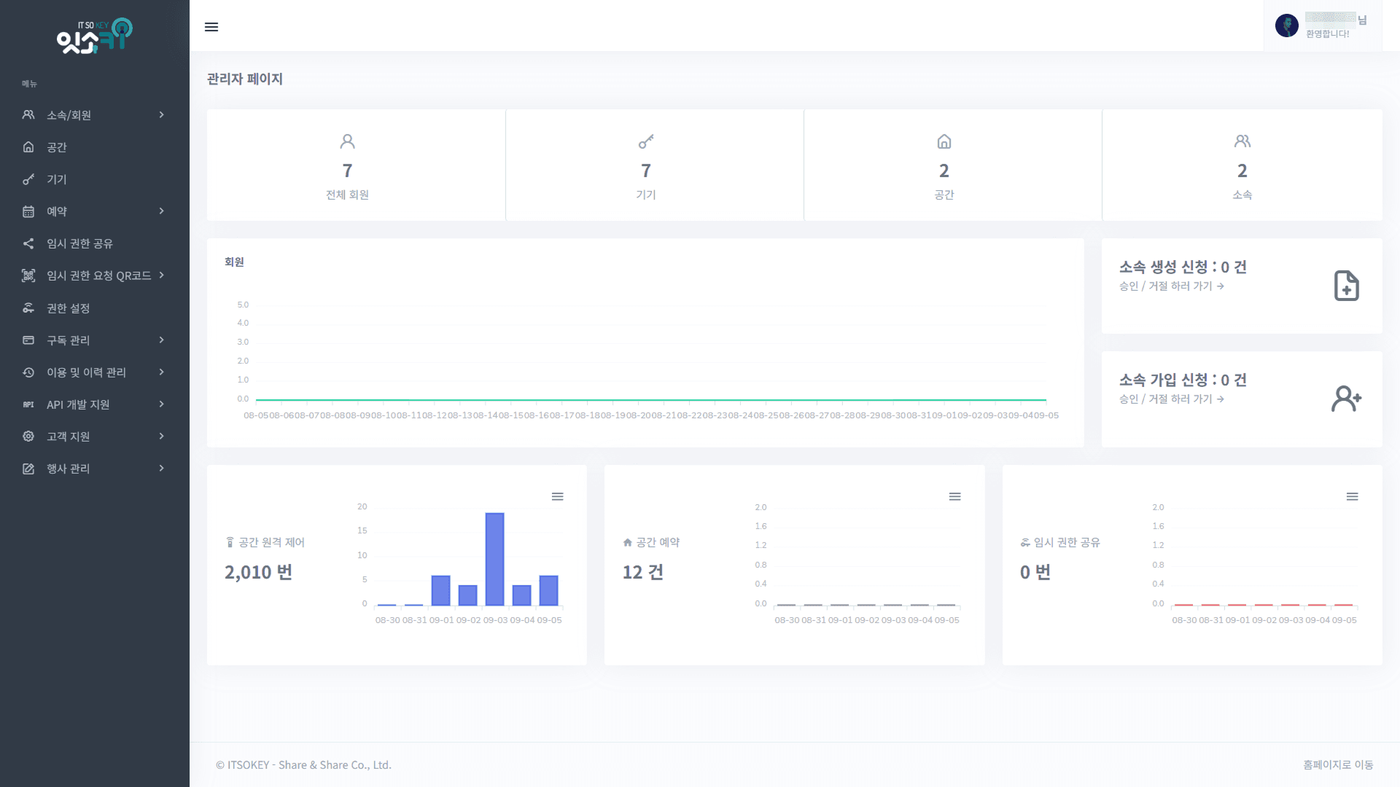This screenshot has width=1400, height=787.
Task: Click the 소속 가입 신청 add-user icon
Action: [x=1347, y=399]
